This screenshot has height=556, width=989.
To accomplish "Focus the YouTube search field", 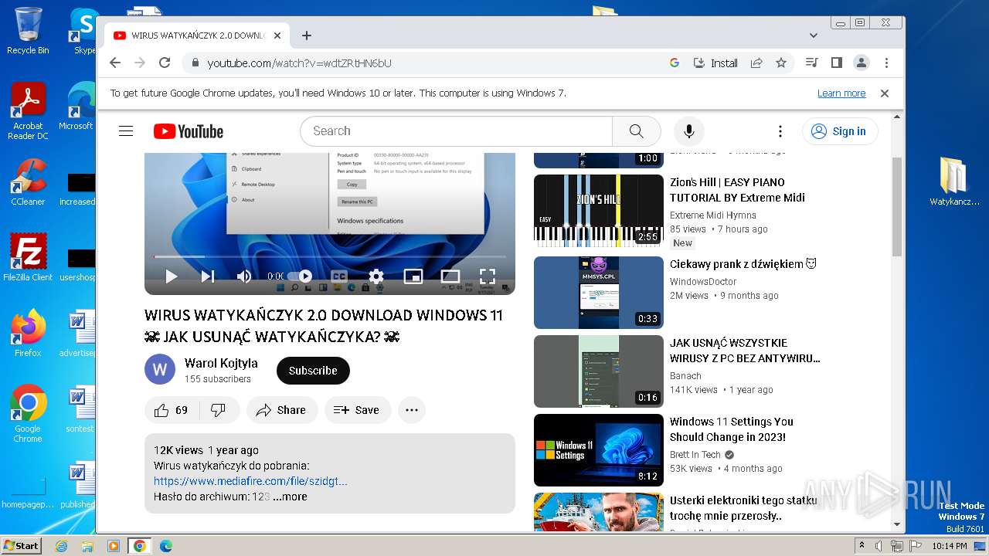I will tap(456, 131).
